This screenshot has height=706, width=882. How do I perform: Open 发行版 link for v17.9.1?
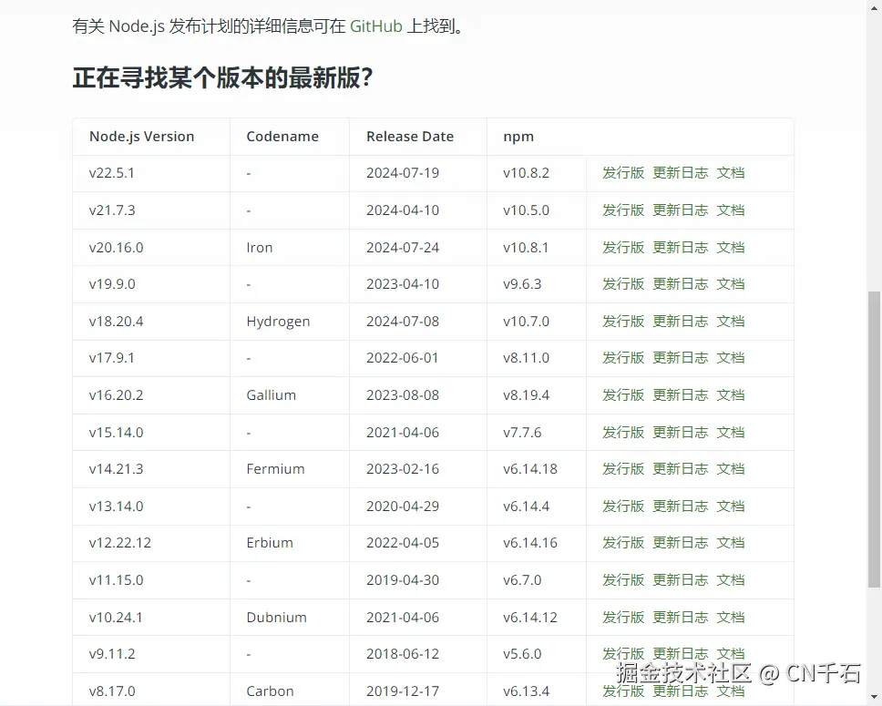point(622,357)
